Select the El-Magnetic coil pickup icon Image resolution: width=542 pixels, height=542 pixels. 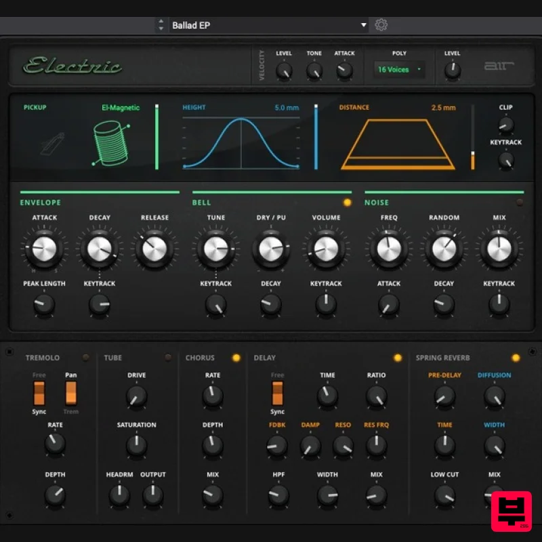coord(111,143)
